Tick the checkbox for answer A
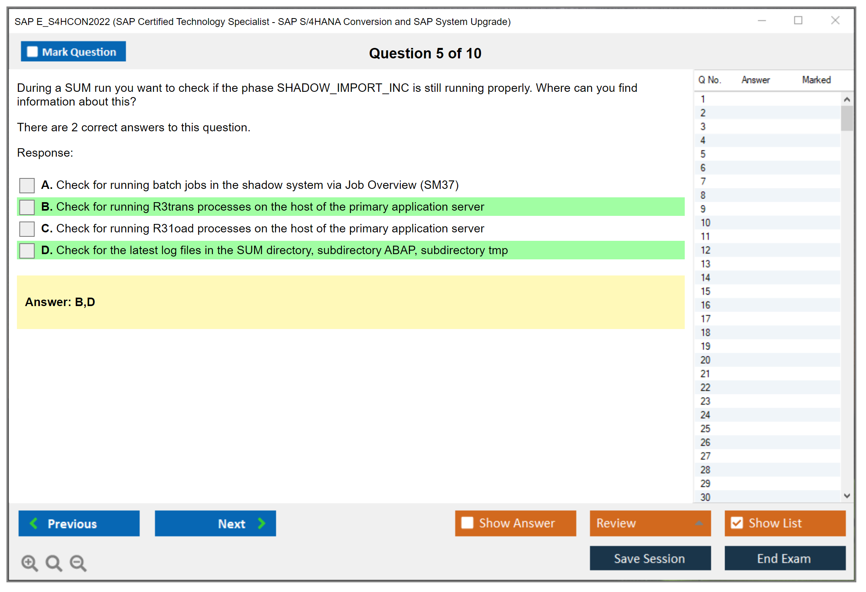This screenshot has height=592, width=866. [x=27, y=185]
